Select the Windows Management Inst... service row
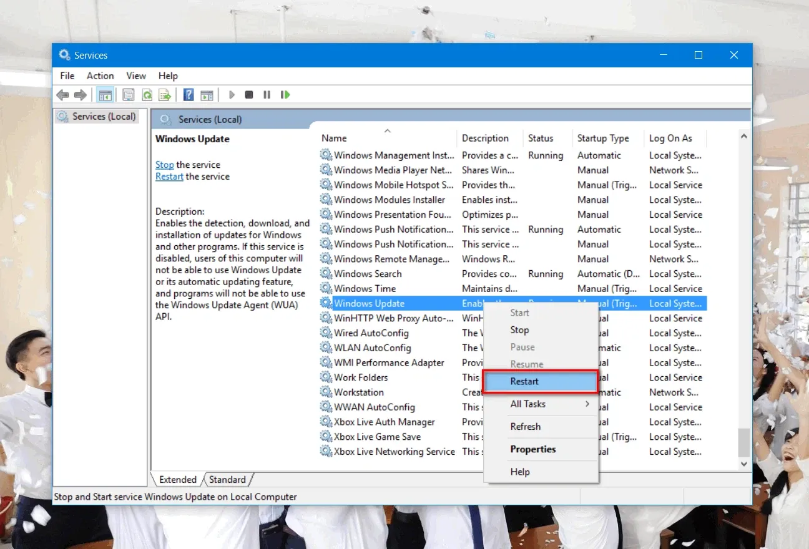Screen dimensions: 809x549 click(x=512, y=155)
